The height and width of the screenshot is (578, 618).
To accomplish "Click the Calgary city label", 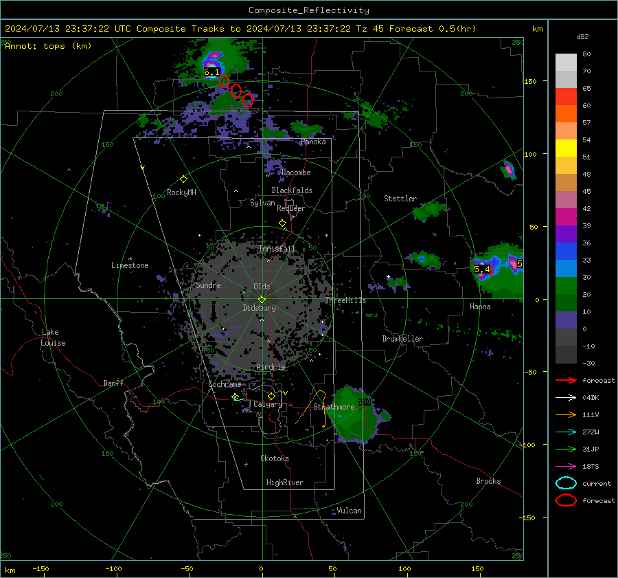I will pyautogui.click(x=268, y=404).
